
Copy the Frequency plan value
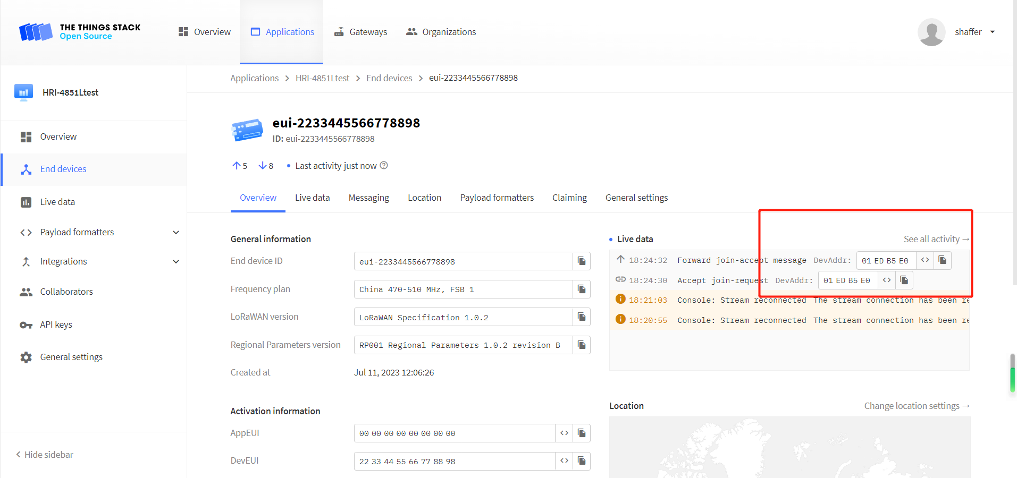click(x=582, y=289)
